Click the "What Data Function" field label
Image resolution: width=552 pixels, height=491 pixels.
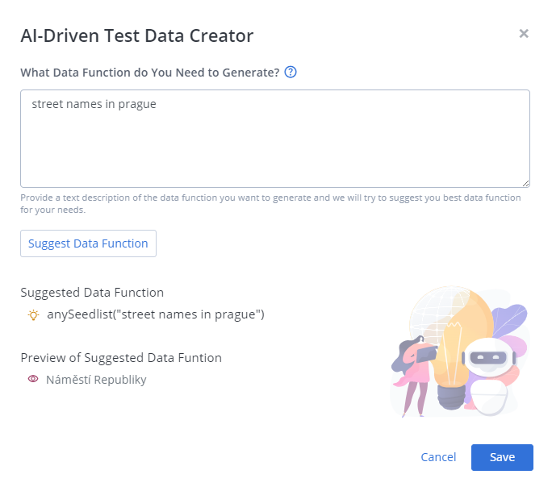click(x=149, y=73)
